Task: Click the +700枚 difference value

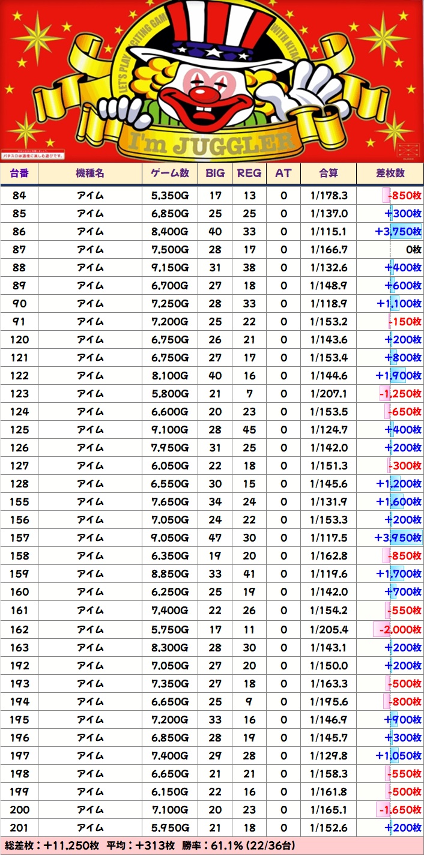Action: pyautogui.click(x=404, y=592)
